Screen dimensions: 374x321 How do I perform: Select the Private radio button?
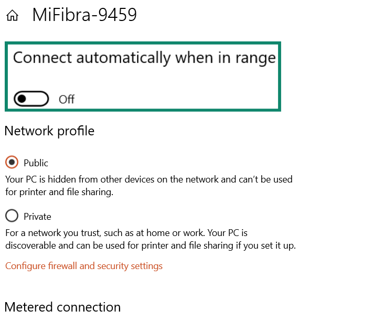12,216
